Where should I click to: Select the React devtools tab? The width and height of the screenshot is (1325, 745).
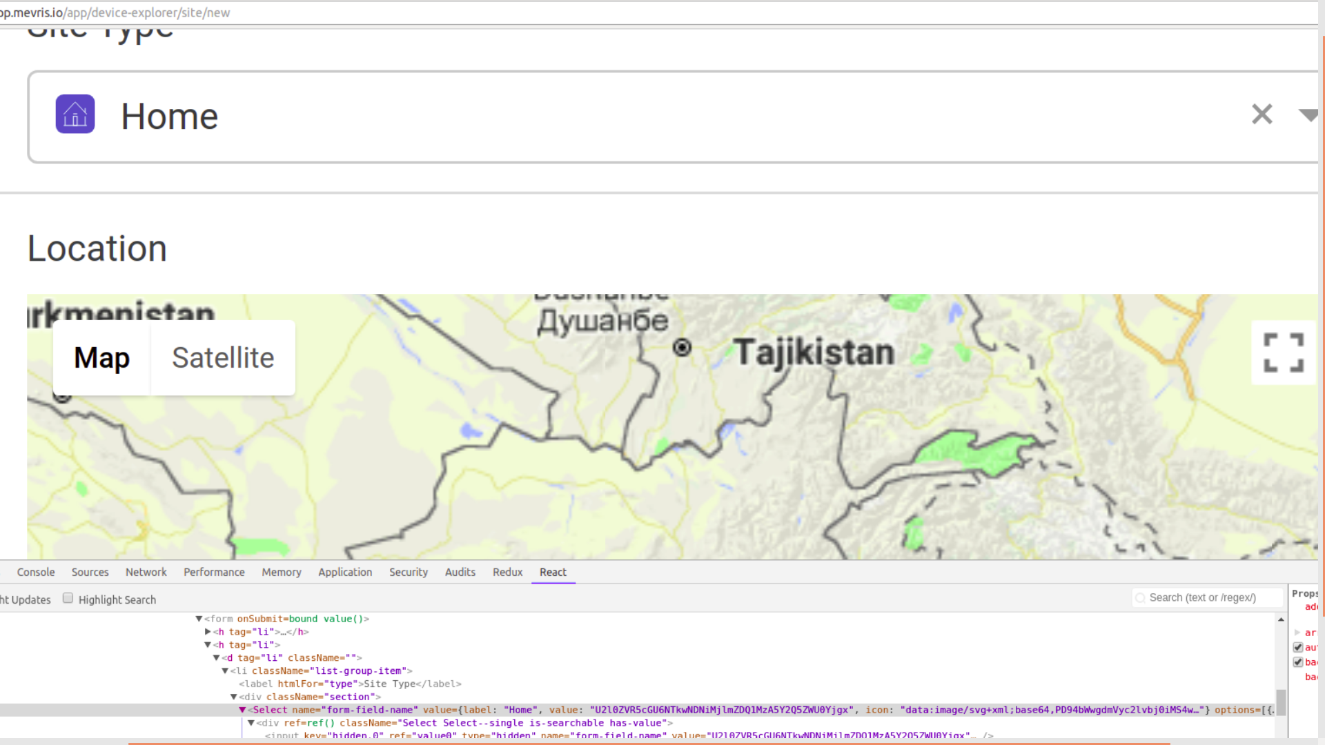click(x=553, y=572)
